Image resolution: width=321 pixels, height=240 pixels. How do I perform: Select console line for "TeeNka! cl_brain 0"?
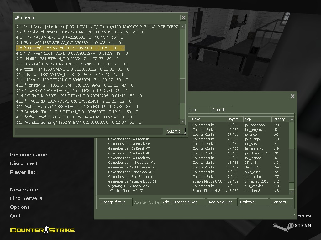(80, 32)
